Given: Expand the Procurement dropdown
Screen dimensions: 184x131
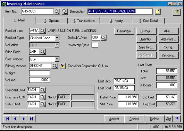Looking at the screenshot, I should (57, 59).
